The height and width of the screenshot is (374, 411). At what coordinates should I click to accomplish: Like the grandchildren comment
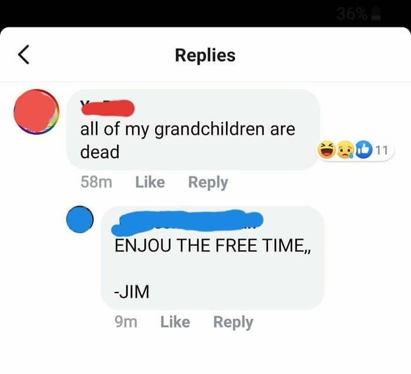(x=150, y=182)
